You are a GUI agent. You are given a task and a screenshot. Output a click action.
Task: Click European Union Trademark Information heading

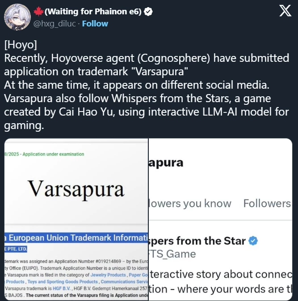tap(76, 238)
